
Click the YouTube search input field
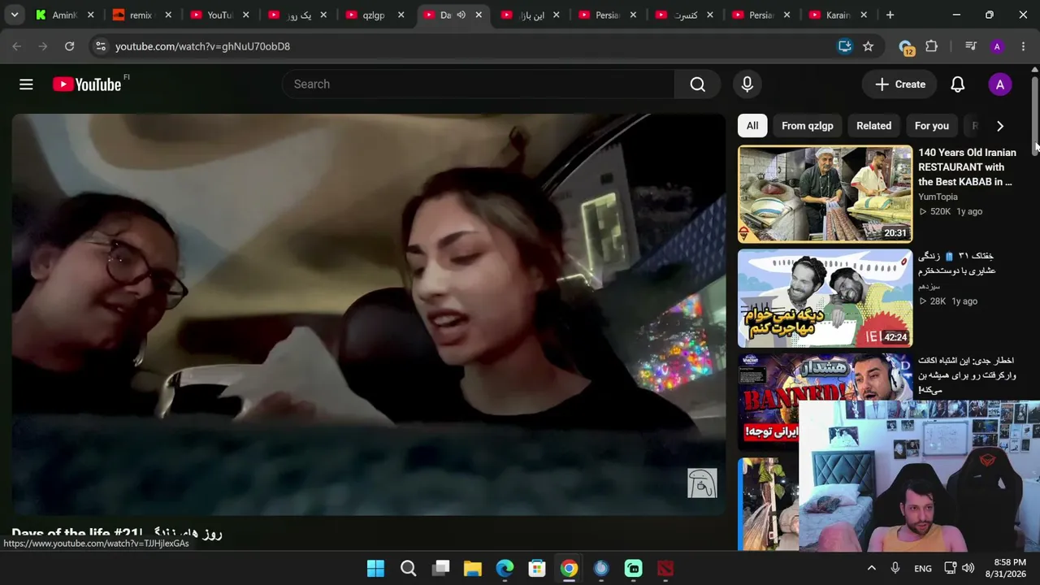(479, 84)
